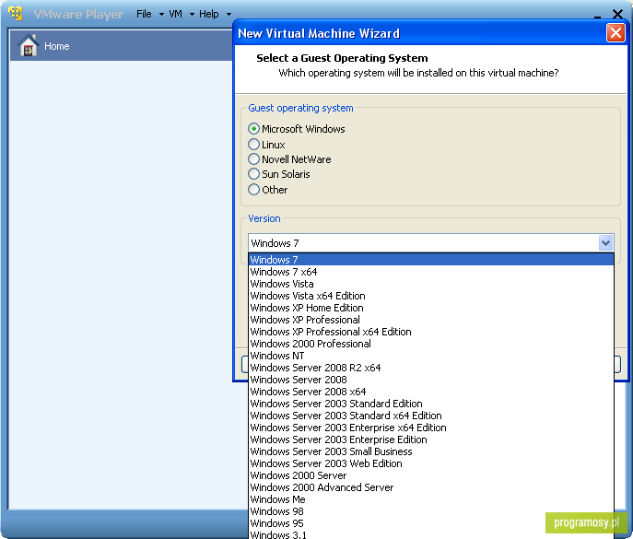Choose Windows Vista in version list
This screenshot has width=633, height=539.
431,284
